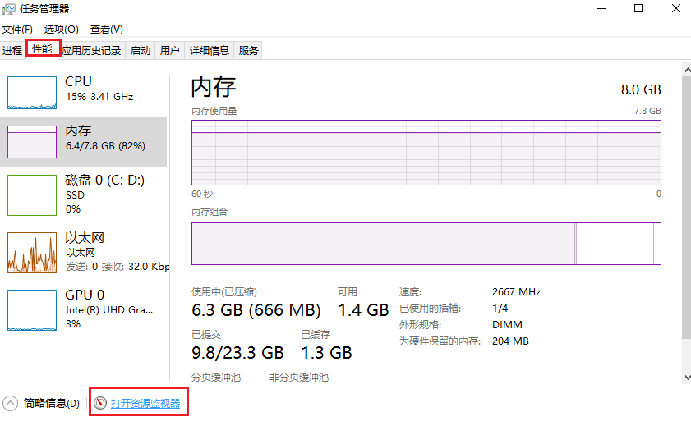
Task: Switch to the 应用历史记录 tab
Action: pos(91,50)
